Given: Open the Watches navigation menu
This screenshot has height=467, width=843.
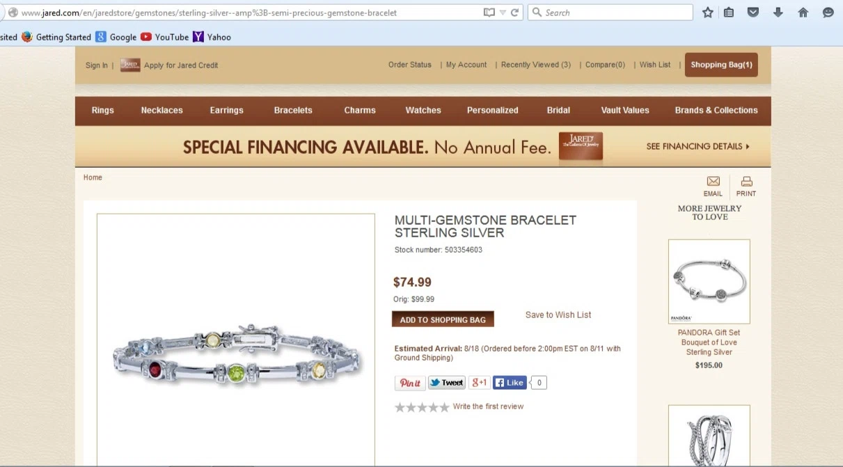Looking at the screenshot, I should click(x=423, y=111).
